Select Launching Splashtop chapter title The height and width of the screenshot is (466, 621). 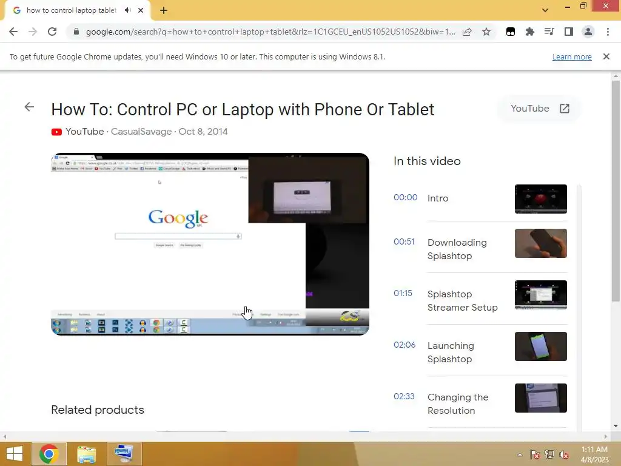pyautogui.click(x=451, y=353)
